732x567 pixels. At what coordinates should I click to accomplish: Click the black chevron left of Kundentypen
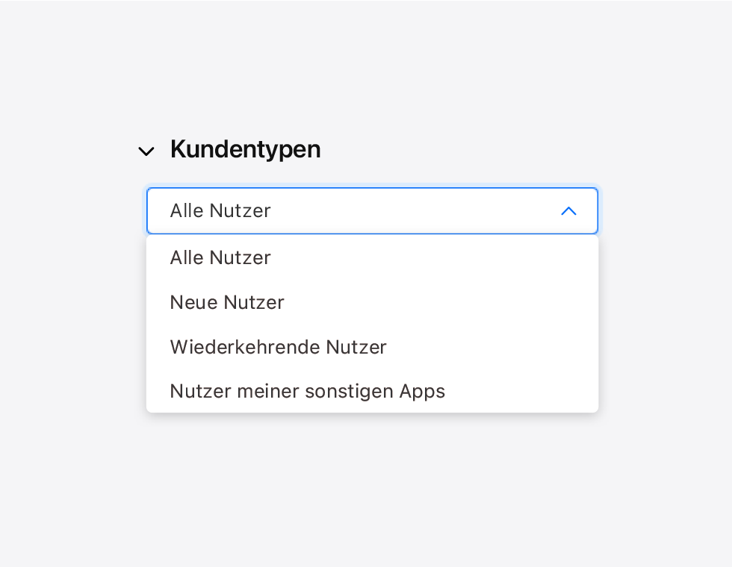(x=146, y=151)
